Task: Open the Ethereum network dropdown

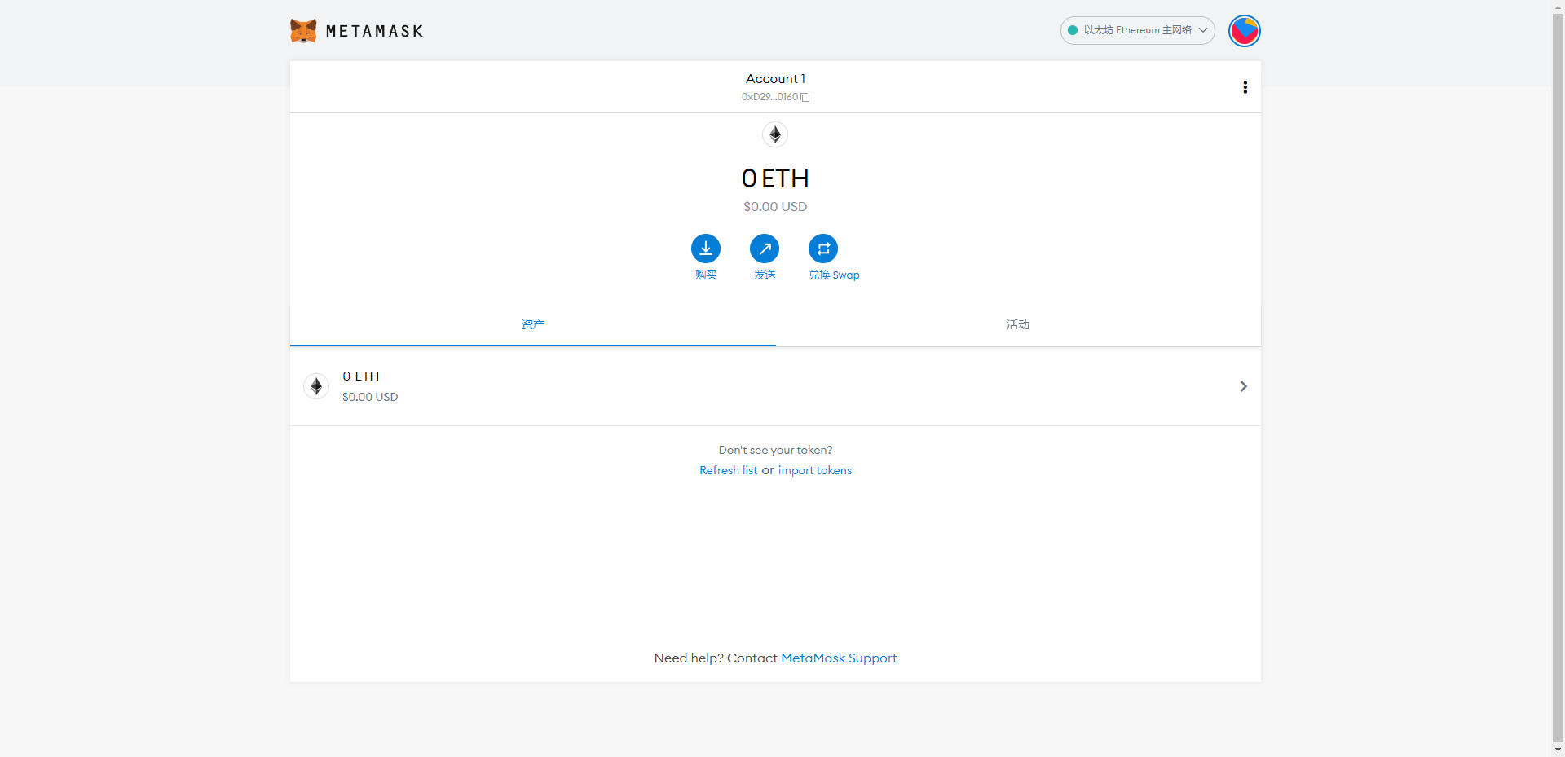Action: (x=1137, y=30)
